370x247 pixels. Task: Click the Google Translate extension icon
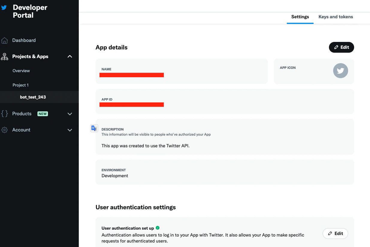(x=94, y=128)
